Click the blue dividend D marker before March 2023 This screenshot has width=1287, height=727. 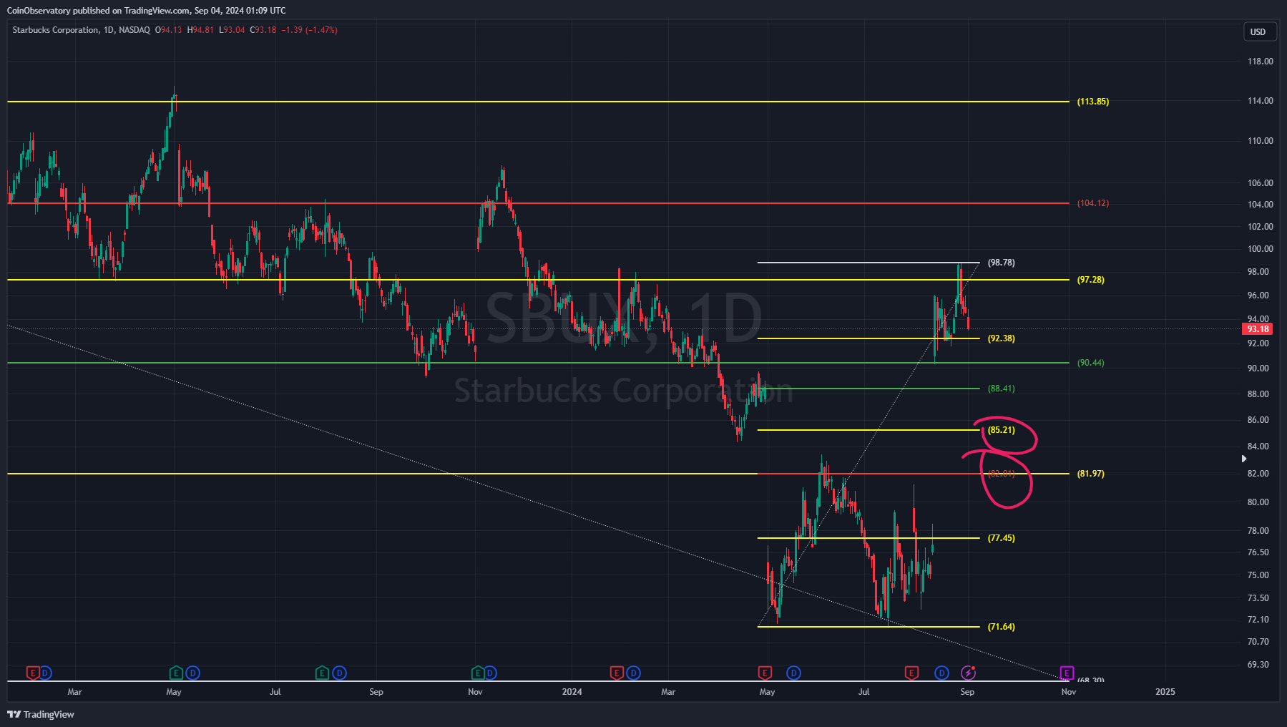coord(45,673)
